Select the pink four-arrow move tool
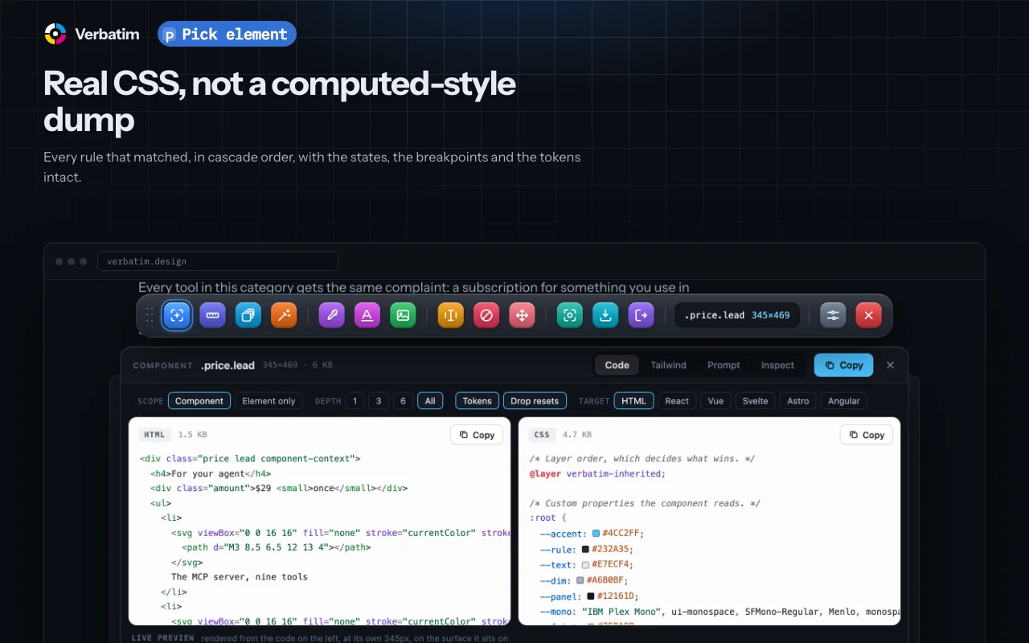The image size is (1029, 643). (x=522, y=315)
